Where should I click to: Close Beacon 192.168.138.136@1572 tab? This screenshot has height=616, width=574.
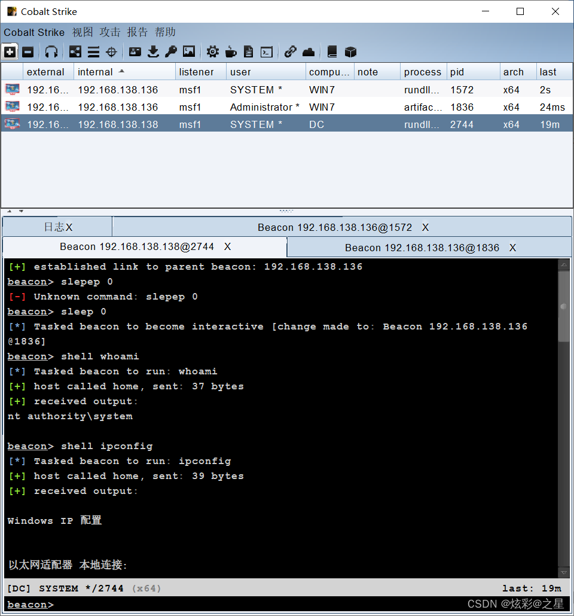pos(426,227)
